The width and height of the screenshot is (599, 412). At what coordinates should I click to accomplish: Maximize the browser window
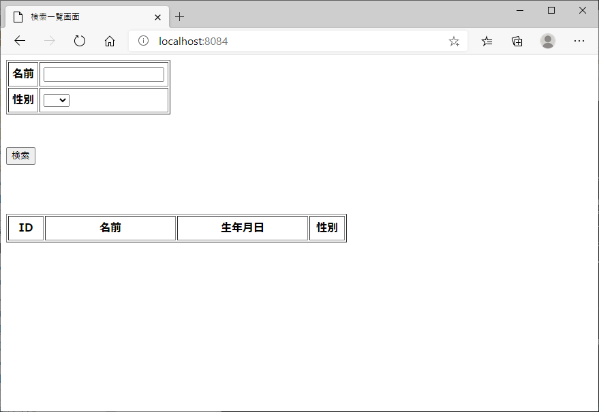pos(551,10)
